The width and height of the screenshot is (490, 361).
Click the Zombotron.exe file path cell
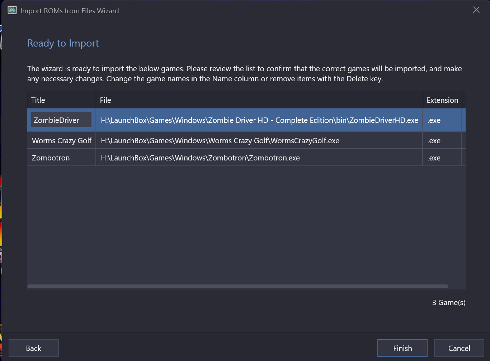[x=259, y=158]
